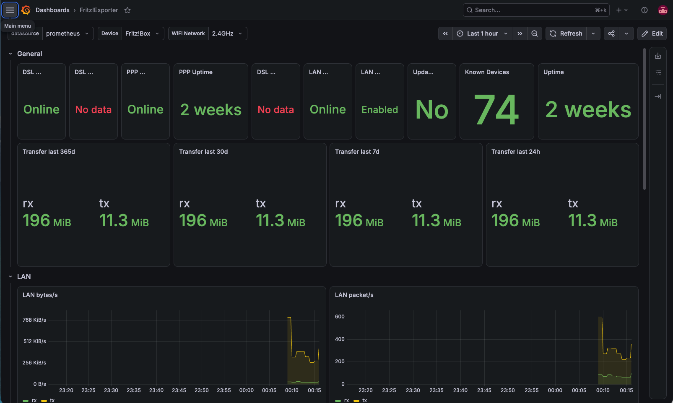Star the Fritz!Exporter dashboard as favorite

[127, 10]
